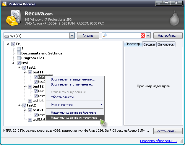Viewport: 185px width, 145px height.
Task: Select the test21 folder label
Action: (38, 110)
